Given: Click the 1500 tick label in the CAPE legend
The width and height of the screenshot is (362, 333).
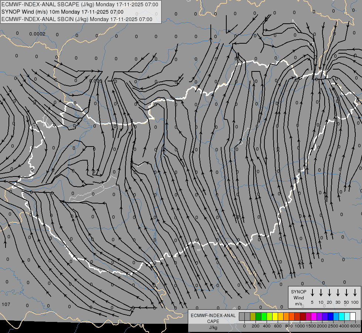Looking at the screenshot, I should tap(311, 326).
